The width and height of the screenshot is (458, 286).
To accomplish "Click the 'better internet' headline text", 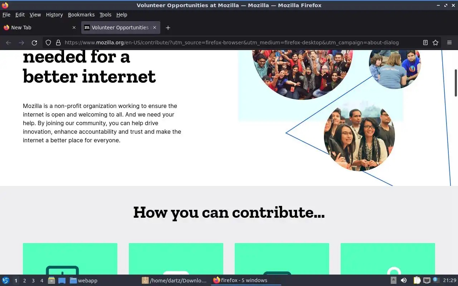I will (x=89, y=76).
